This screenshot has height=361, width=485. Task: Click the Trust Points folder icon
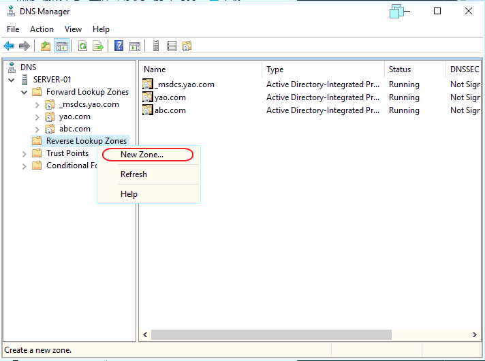(x=37, y=153)
